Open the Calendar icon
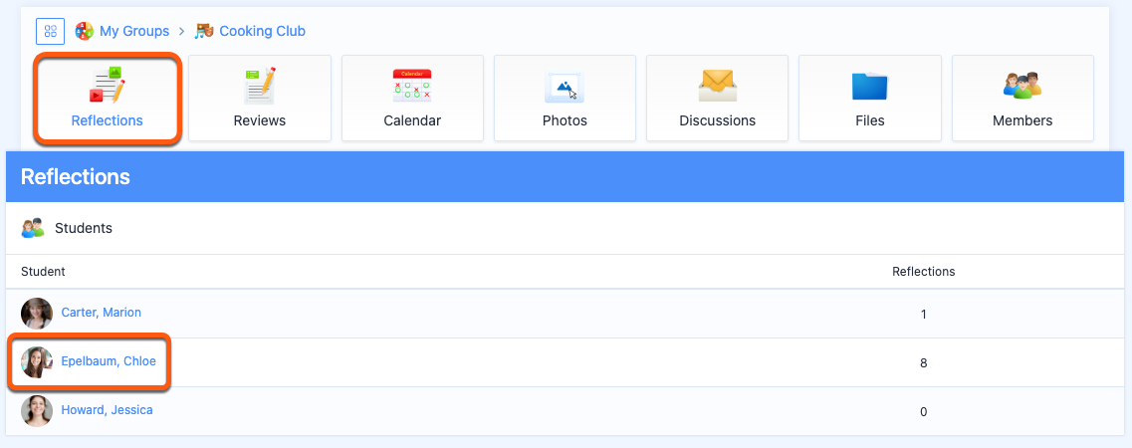 (412, 86)
